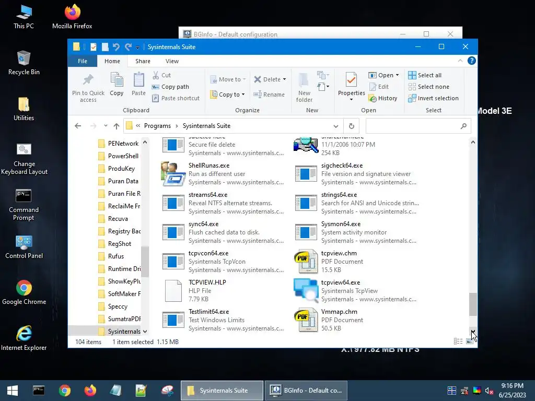The width and height of the screenshot is (535, 401).
Task: Click Cut in the Clipboard group
Action: coord(162,75)
